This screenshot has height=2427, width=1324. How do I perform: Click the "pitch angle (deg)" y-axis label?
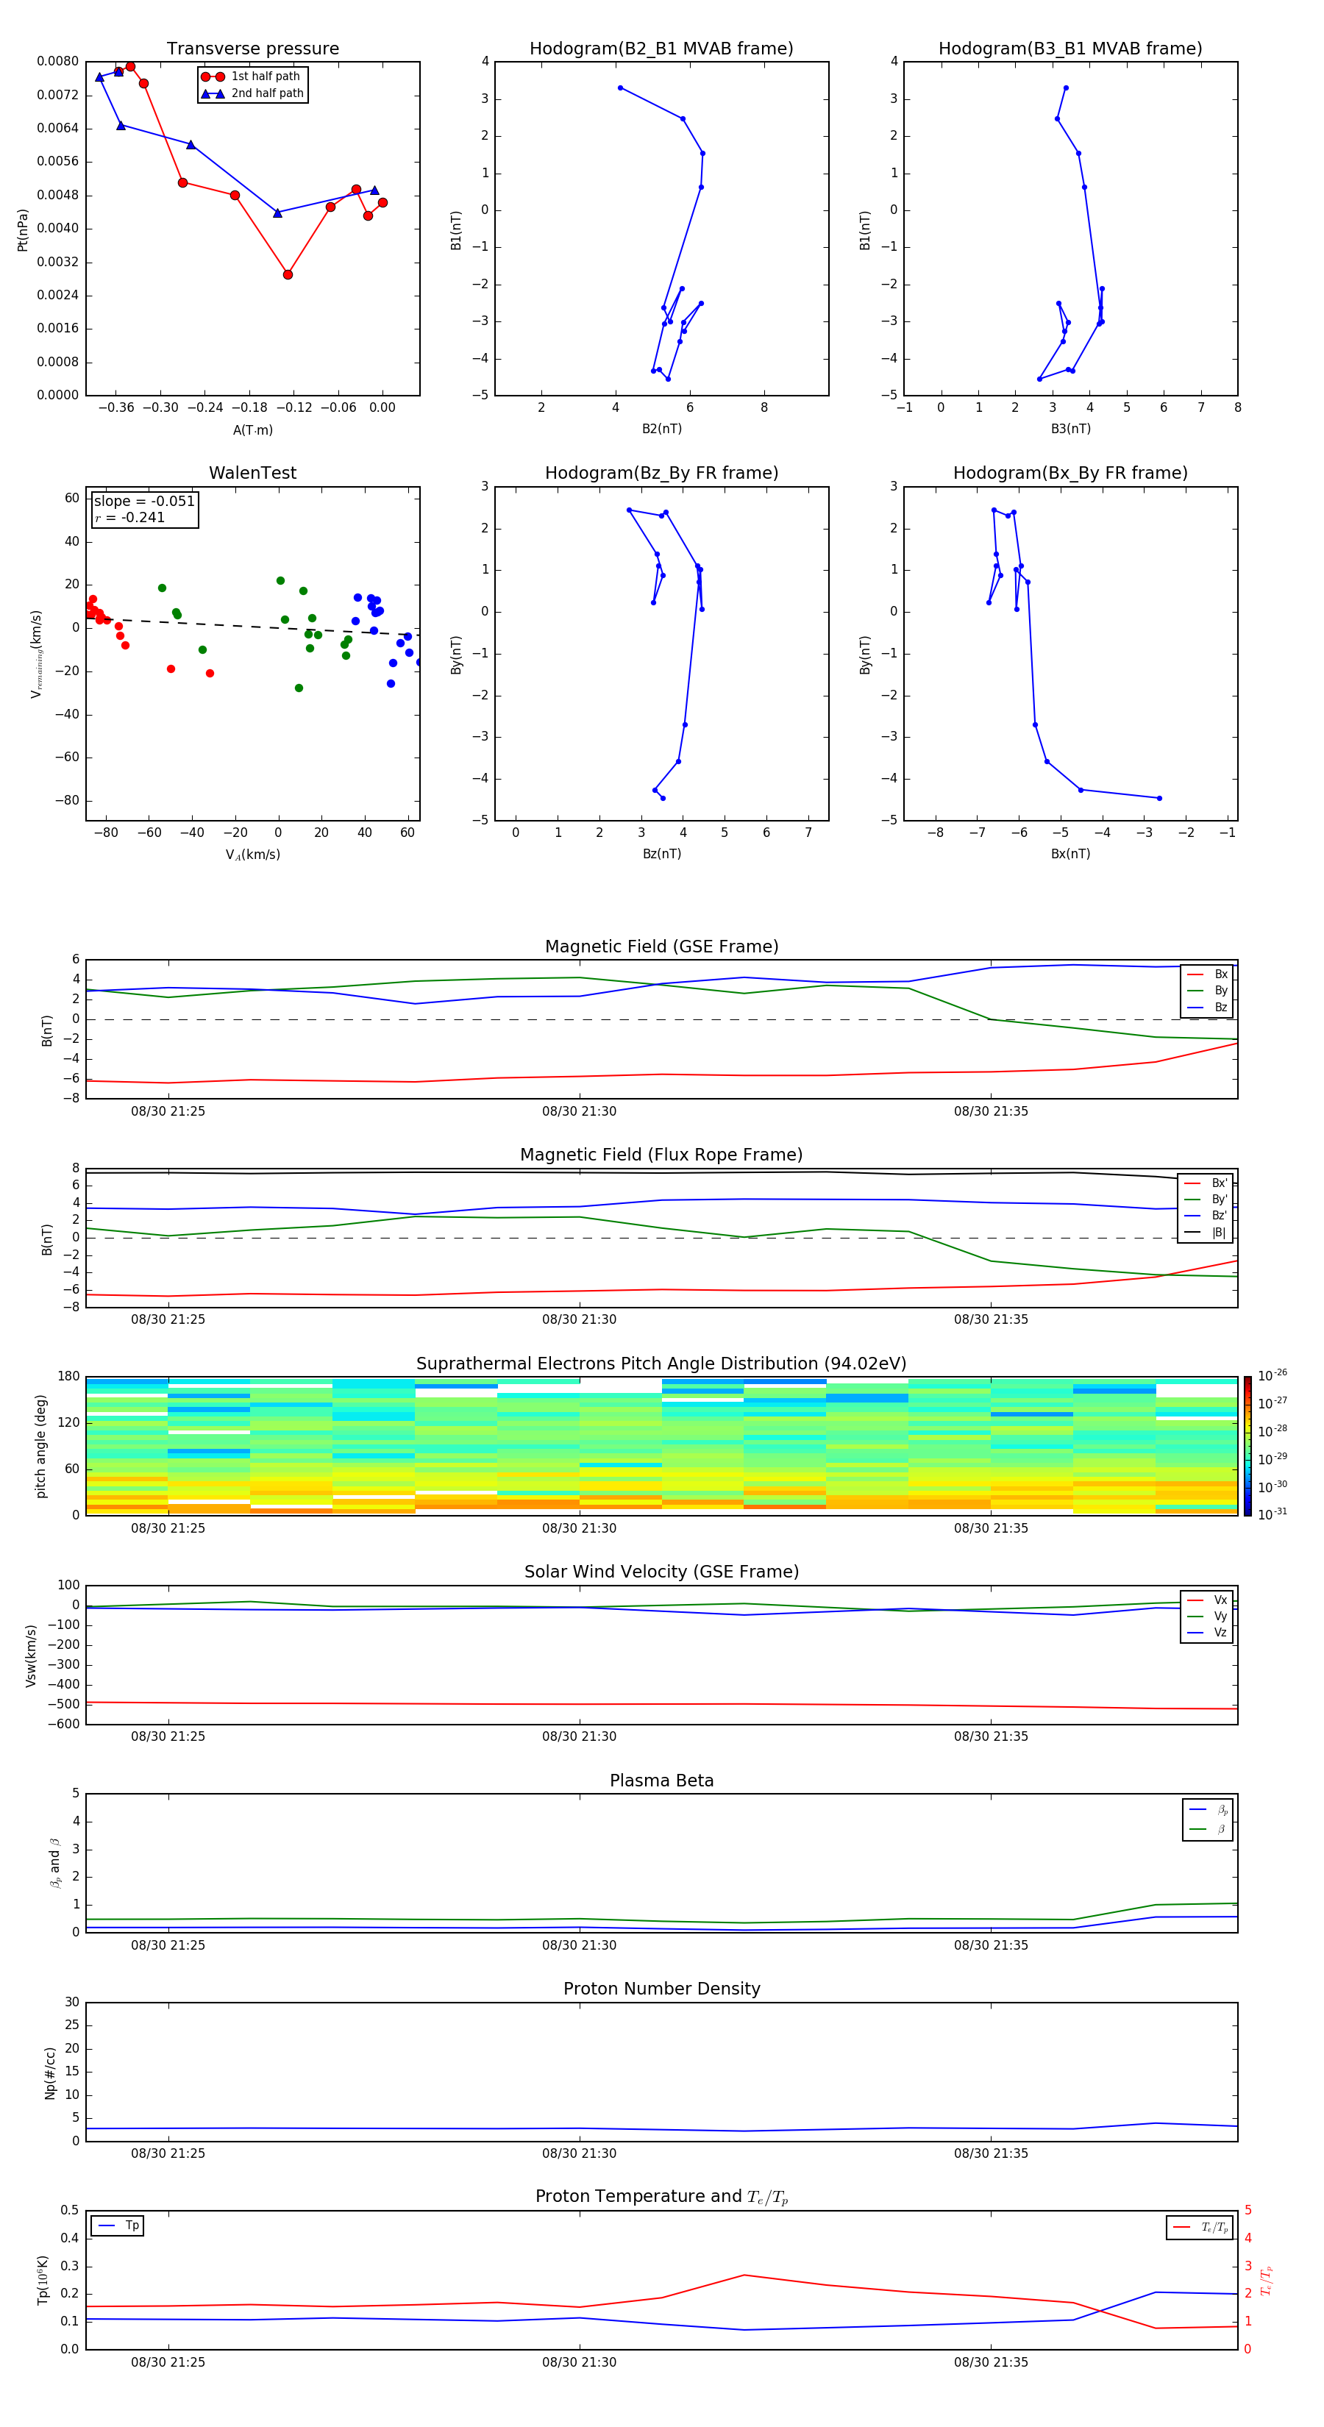[40, 1446]
